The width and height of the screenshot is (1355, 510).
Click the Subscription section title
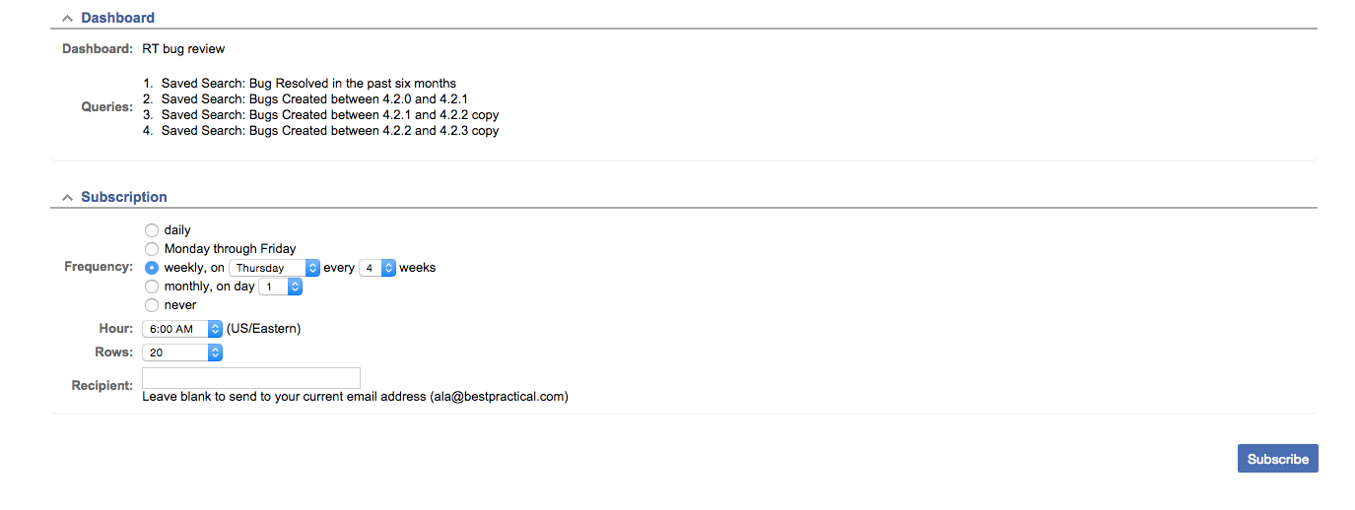tap(124, 197)
